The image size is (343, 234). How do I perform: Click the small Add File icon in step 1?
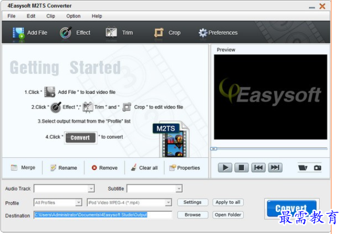tap(50, 92)
